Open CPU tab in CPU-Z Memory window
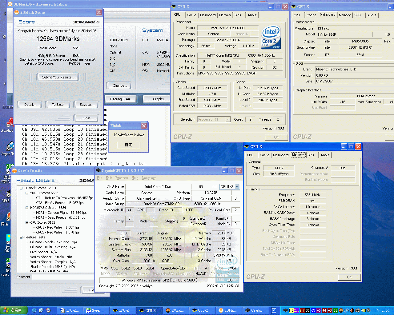394x315 pixels. 250,155
